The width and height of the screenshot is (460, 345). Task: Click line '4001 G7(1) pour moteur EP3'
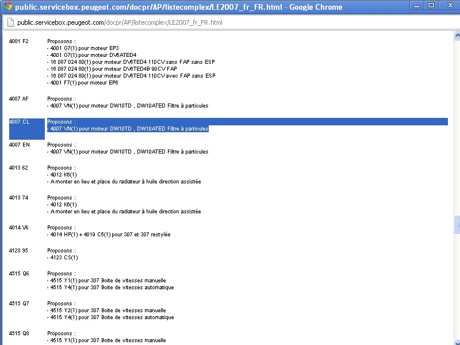83,48
